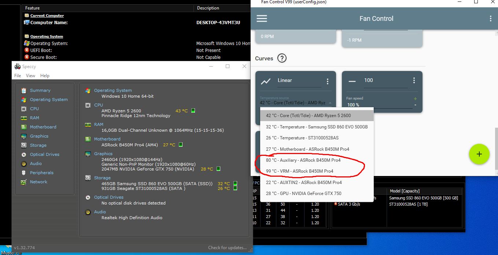This screenshot has height=255, width=498.
Task: Click the 0 RPM fan card
Action: [x=296, y=36]
